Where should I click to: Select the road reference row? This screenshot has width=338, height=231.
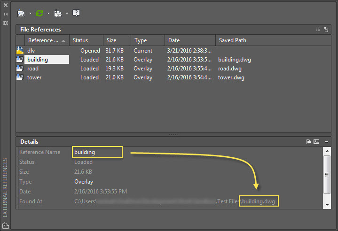(x=173, y=69)
